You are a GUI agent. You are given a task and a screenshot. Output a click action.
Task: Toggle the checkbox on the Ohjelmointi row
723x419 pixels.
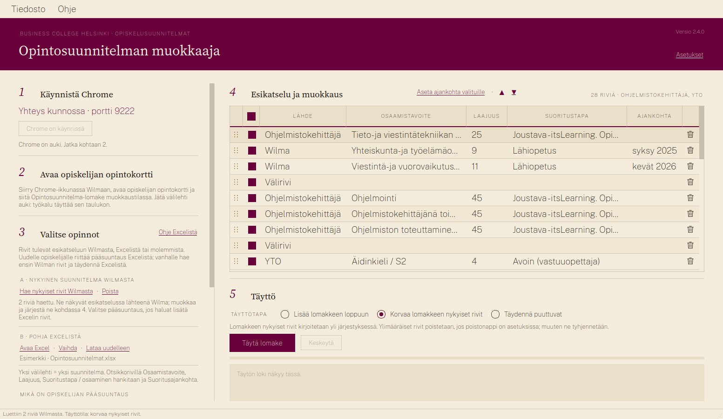pos(252,198)
